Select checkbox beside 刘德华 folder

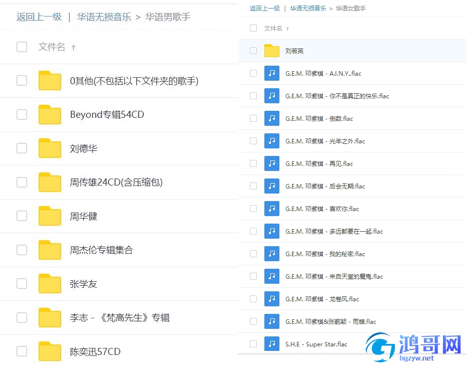[x=22, y=148]
